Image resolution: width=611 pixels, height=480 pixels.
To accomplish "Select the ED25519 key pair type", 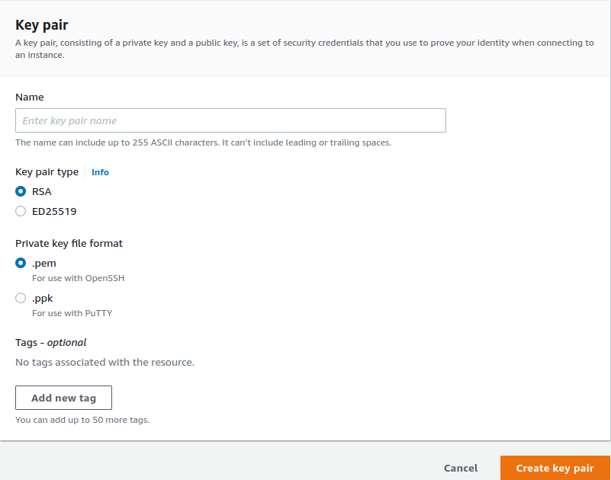I will coord(20,211).
